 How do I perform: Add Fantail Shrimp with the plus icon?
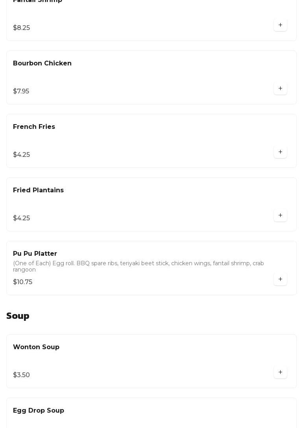[x=280, y=25]
